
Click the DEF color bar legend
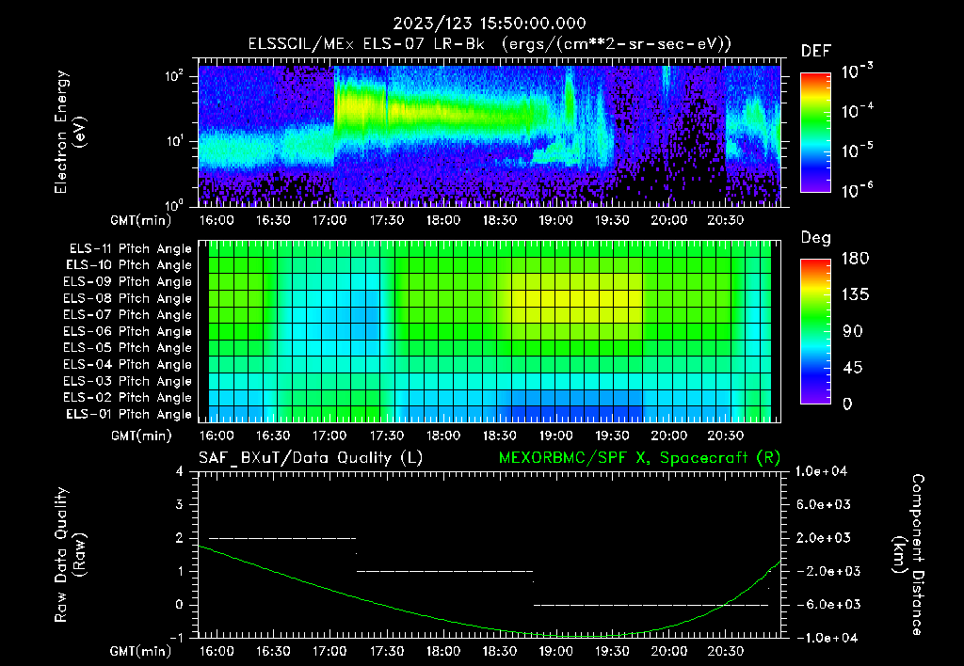point(815,133)
